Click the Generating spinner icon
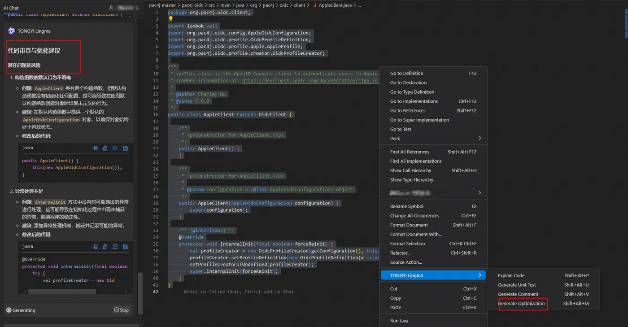The image size is (628, 327). coord(9,310)
